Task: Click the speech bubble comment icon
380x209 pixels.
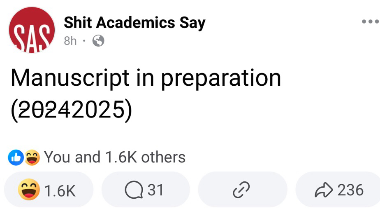Action: (134, 190)
